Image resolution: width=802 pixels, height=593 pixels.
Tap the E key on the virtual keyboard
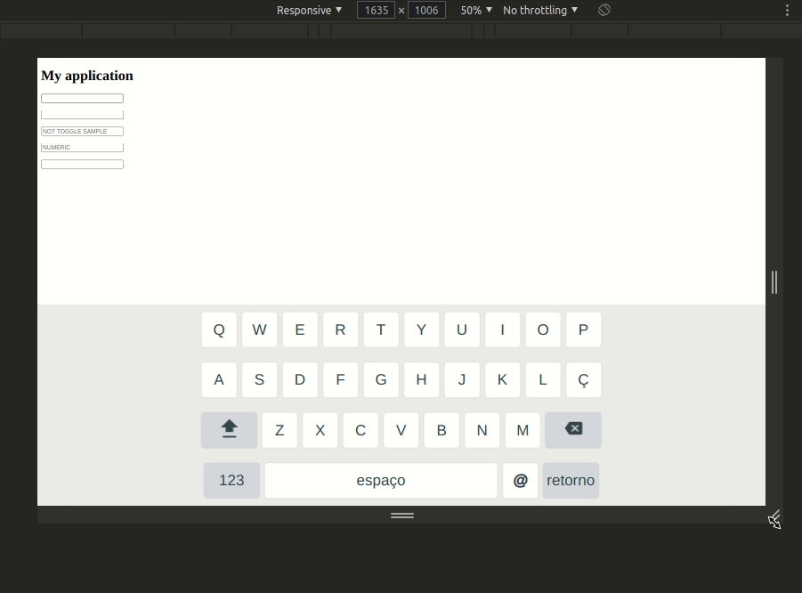point(300,329)
